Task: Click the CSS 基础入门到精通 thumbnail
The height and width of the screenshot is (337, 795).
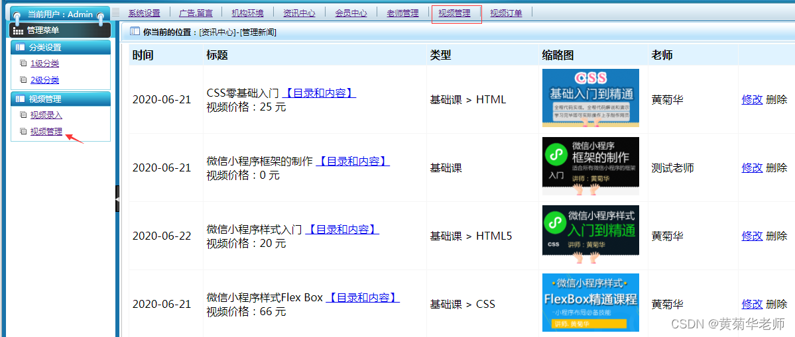Action: [x=590, y=97]
